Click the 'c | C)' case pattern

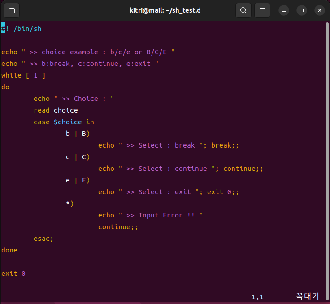(x=78, y=157)
